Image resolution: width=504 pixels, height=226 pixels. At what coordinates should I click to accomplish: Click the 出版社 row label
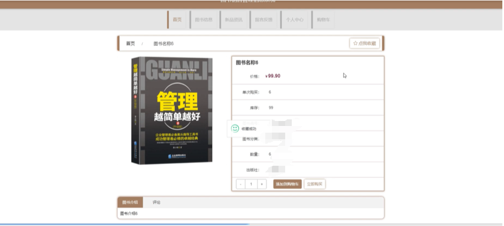253,170
